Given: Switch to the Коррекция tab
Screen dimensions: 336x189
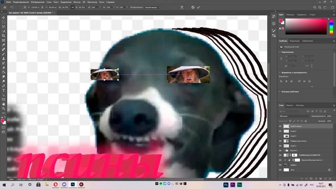Looking at the screenshot, I should point(295,41).
